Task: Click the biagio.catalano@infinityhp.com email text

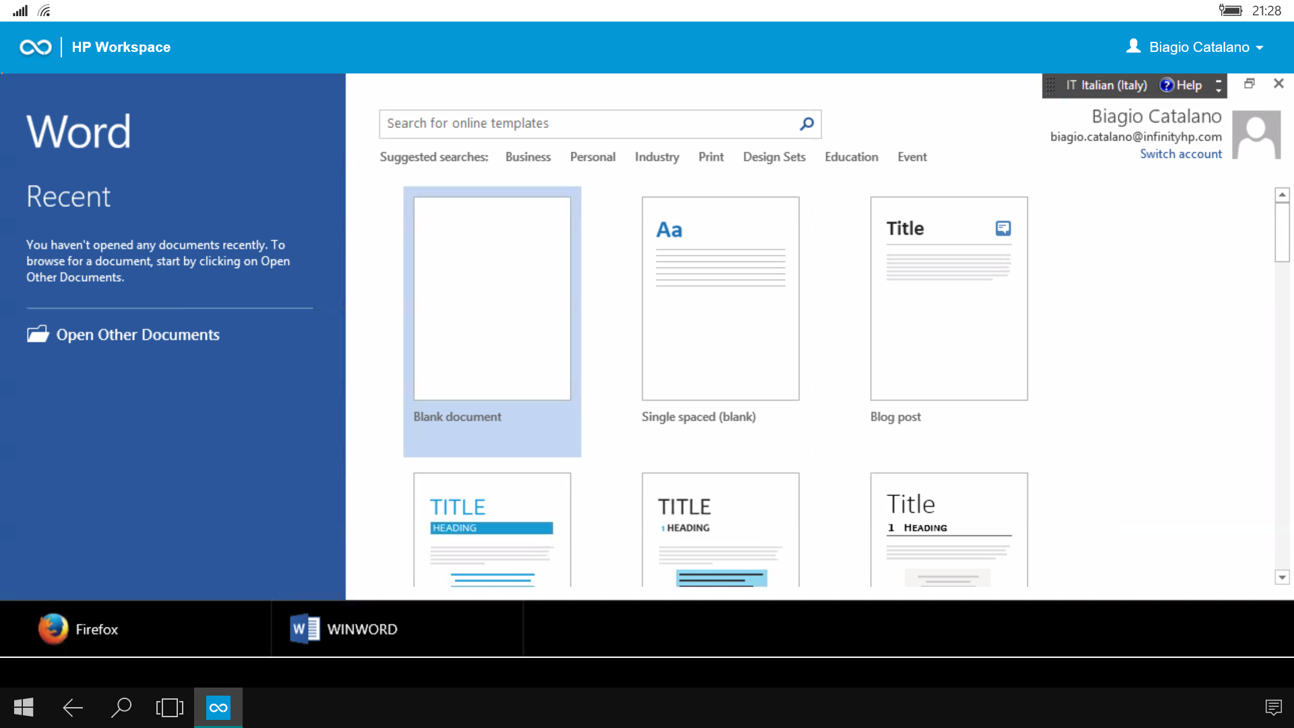Action: click(1136, 137)
